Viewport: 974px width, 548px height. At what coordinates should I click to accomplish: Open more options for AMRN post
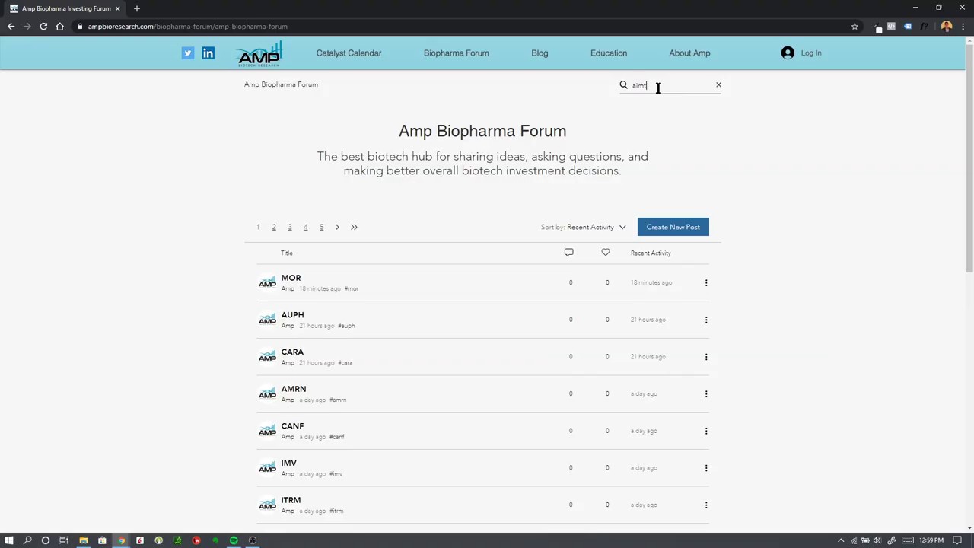tap(705, 394)
